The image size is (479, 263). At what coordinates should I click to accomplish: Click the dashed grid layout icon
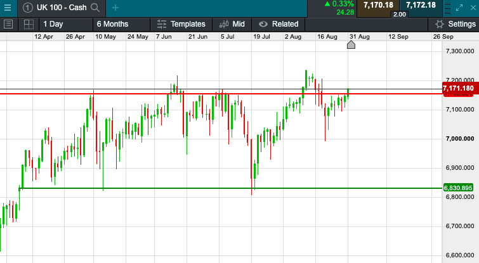click(x=28, y=24)
